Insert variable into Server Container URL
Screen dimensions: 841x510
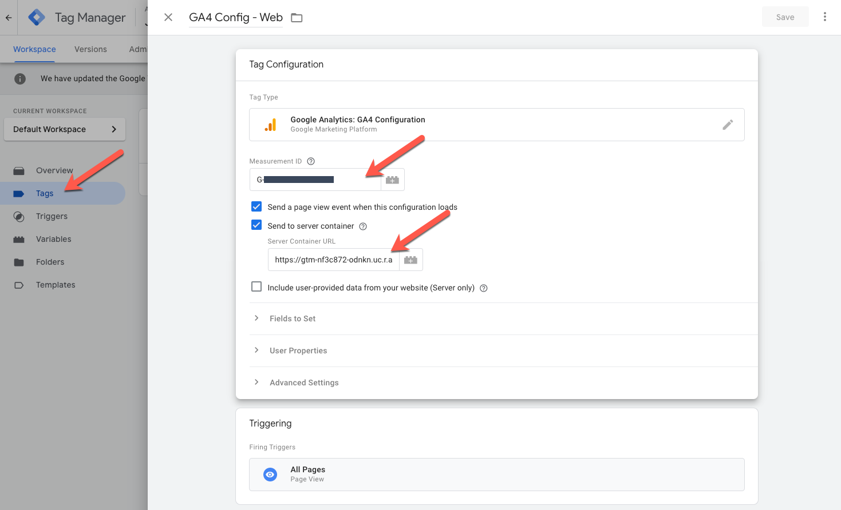(x=411, y=260)
